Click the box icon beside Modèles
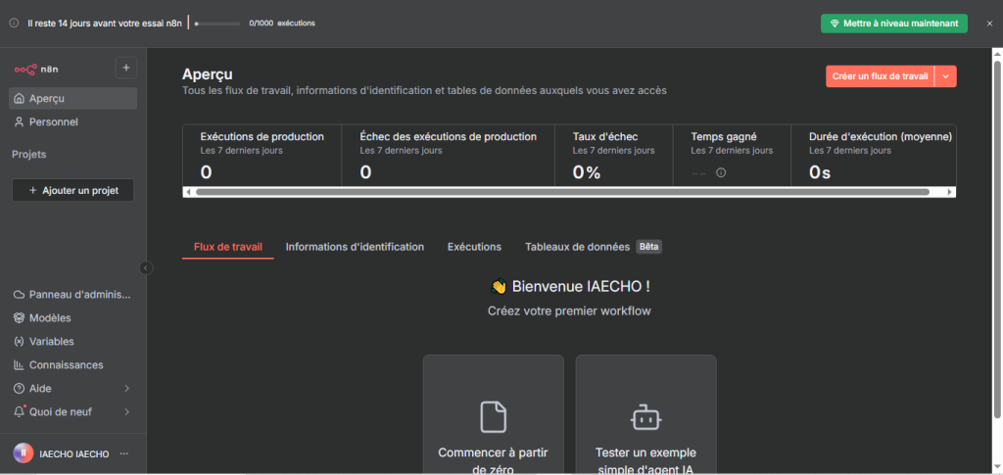The width and height of the screenshot is (1003, 475). pos(20,317)
